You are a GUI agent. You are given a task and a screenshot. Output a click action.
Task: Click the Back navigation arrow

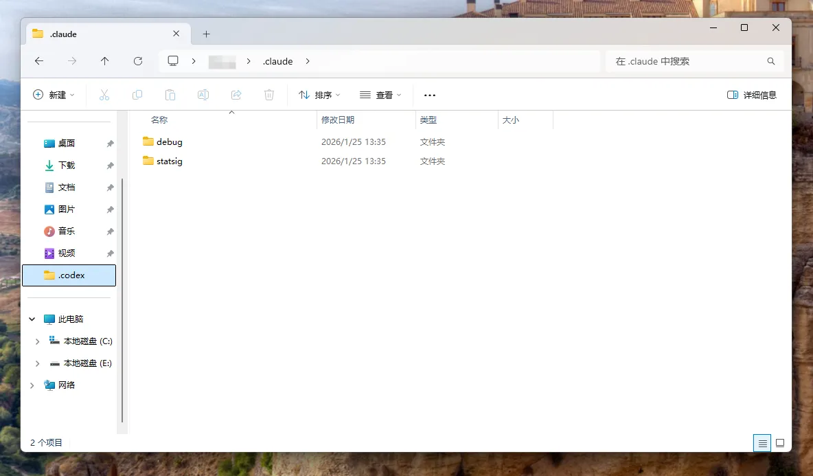click(x=39, y=61)
